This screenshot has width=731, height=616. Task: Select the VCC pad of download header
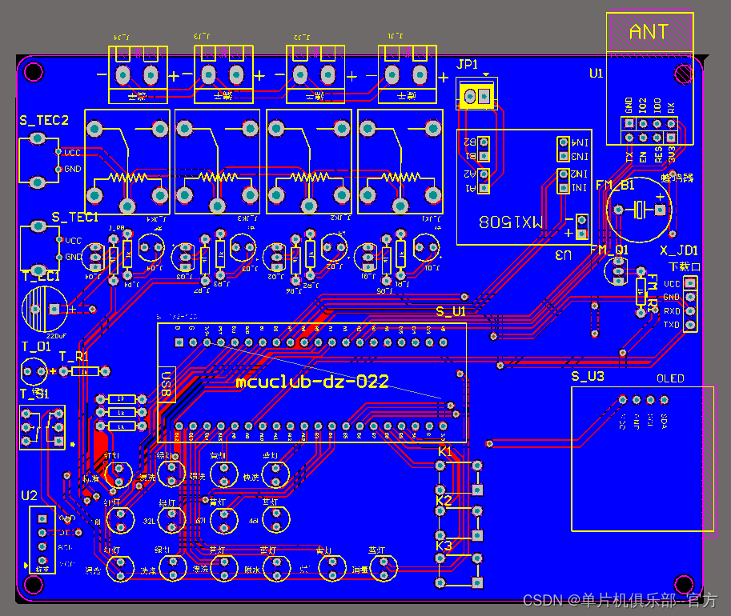click(690, 283)
